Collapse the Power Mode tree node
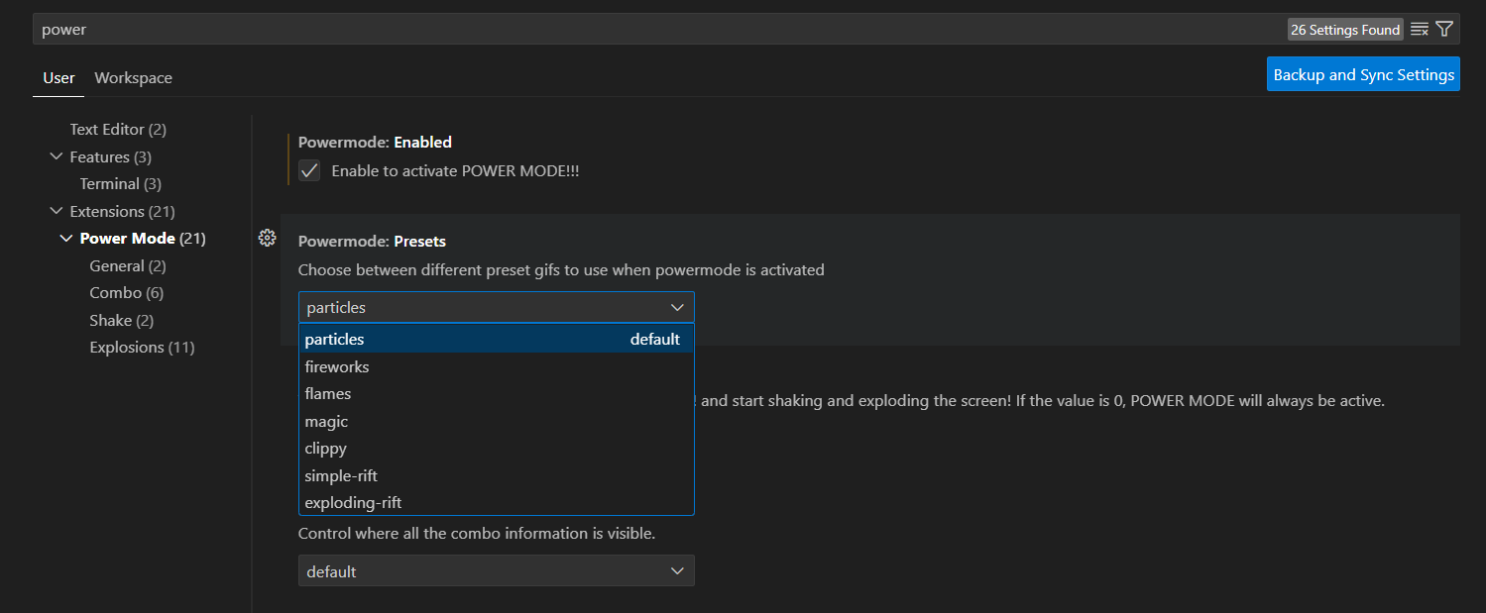The height and width of the screenshot is (613, 1486). (x=66, y=239)
